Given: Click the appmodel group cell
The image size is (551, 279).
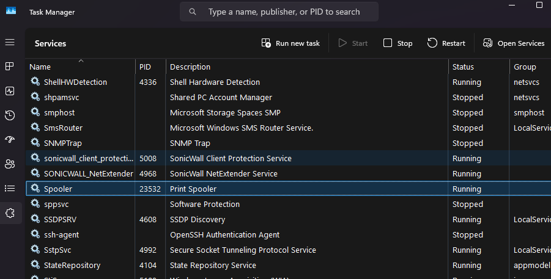Looking at the screenshot, I should tap(532, 266).
